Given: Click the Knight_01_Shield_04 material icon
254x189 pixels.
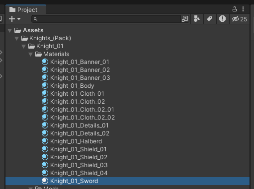Looking at the screenshot, I should tap(45, 173).
